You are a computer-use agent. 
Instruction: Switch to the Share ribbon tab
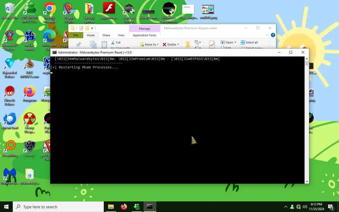pos(106,35)
